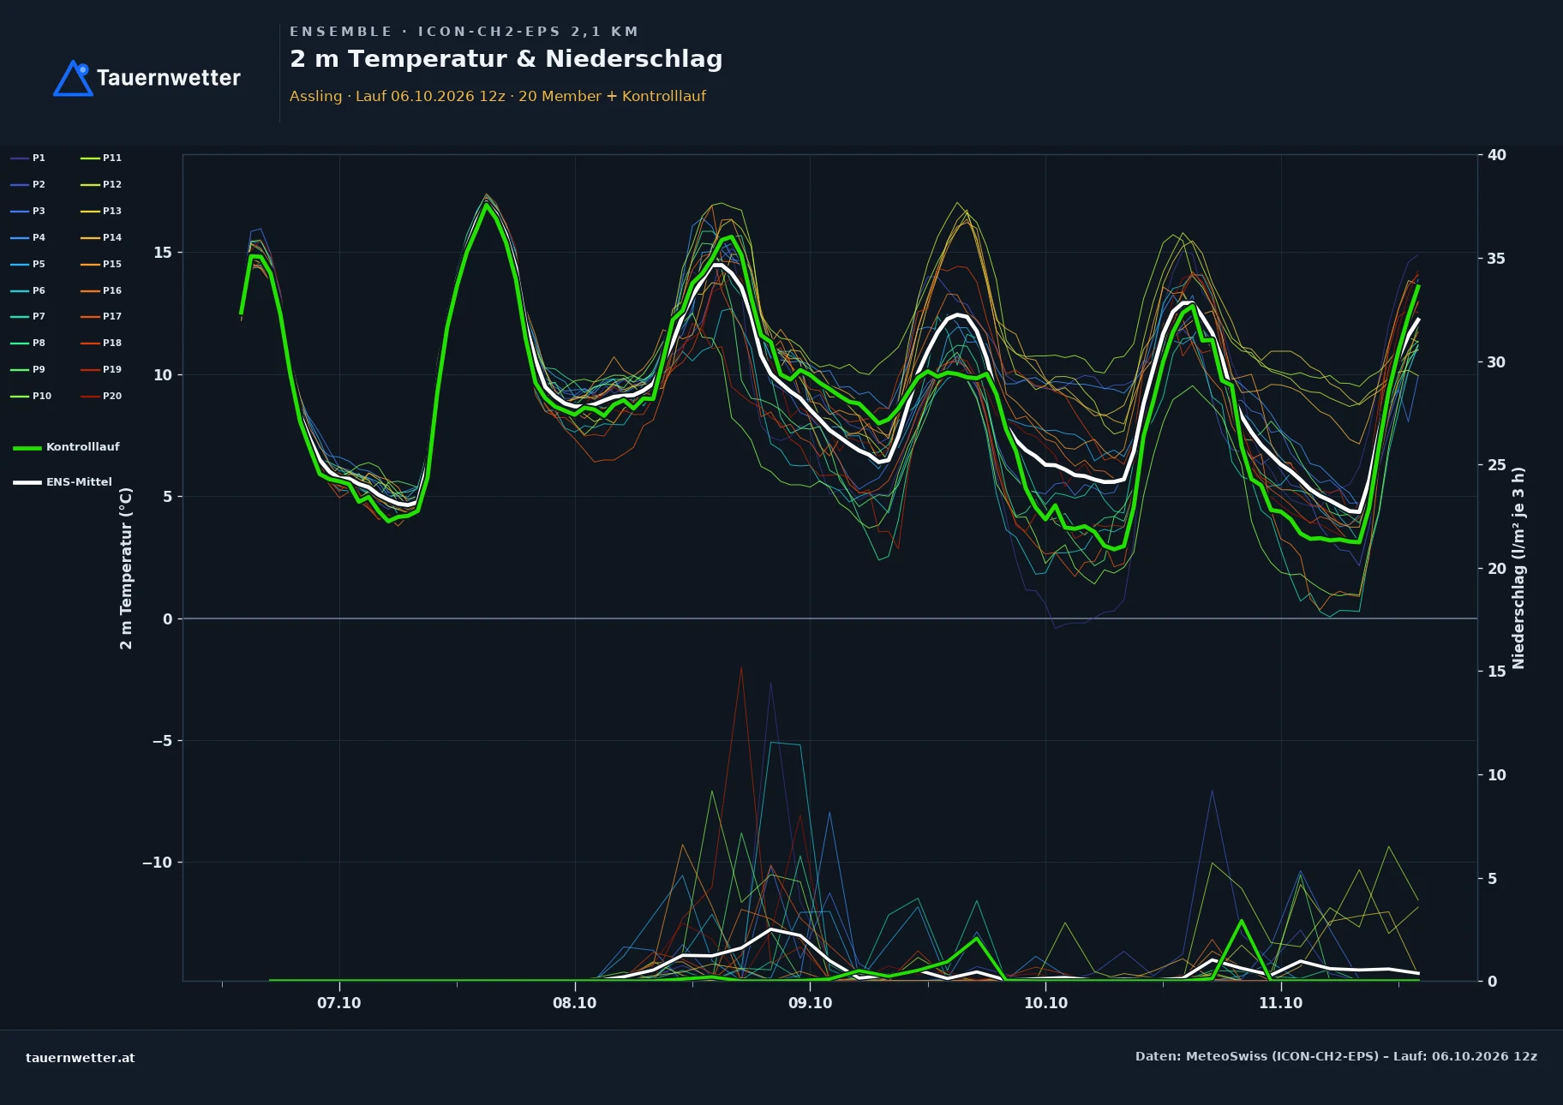Toggle the ENS-Mittel legend entry
The image size is (1563, 1105).
[x=63, y=482]
